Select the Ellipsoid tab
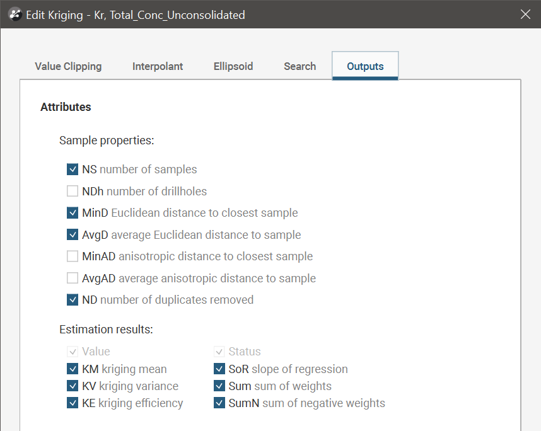The height and width of the screenshot is (431, 541). [x=234, y=66]
